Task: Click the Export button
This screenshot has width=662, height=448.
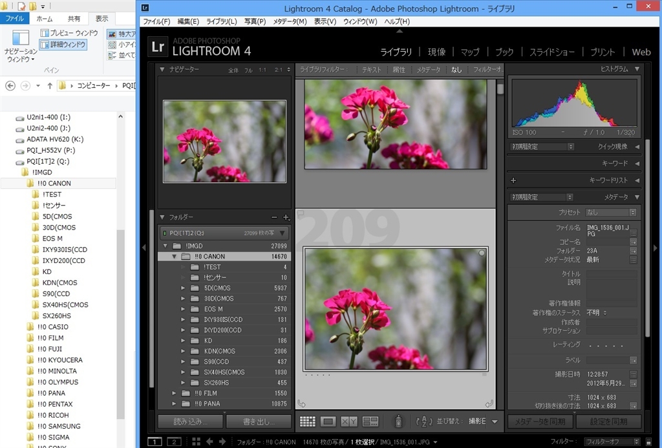Action: 259,421
